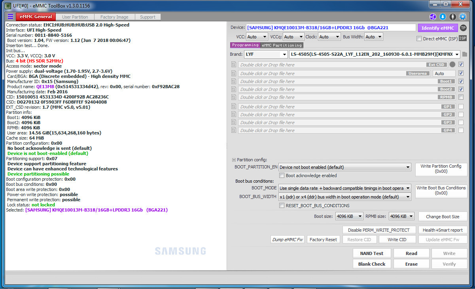Open the Boot size dropdown

(349, 216)
